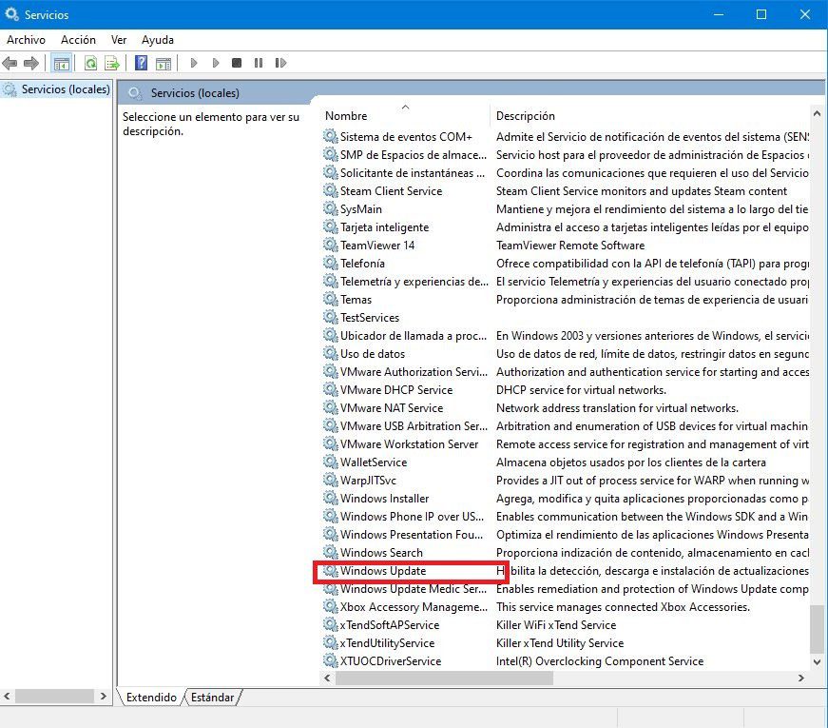Image resolution: width=828 pixels, height=728 pixels.
Task: Click services list horizontal scroll right arrow
Action: point(801,678)
